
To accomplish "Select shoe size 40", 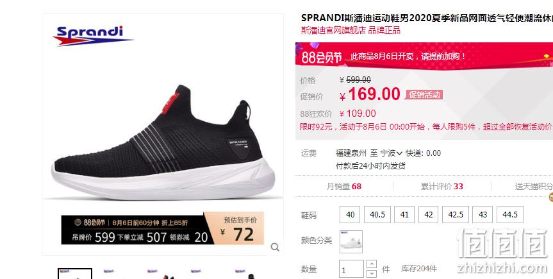I will click(x=350, y=215).
